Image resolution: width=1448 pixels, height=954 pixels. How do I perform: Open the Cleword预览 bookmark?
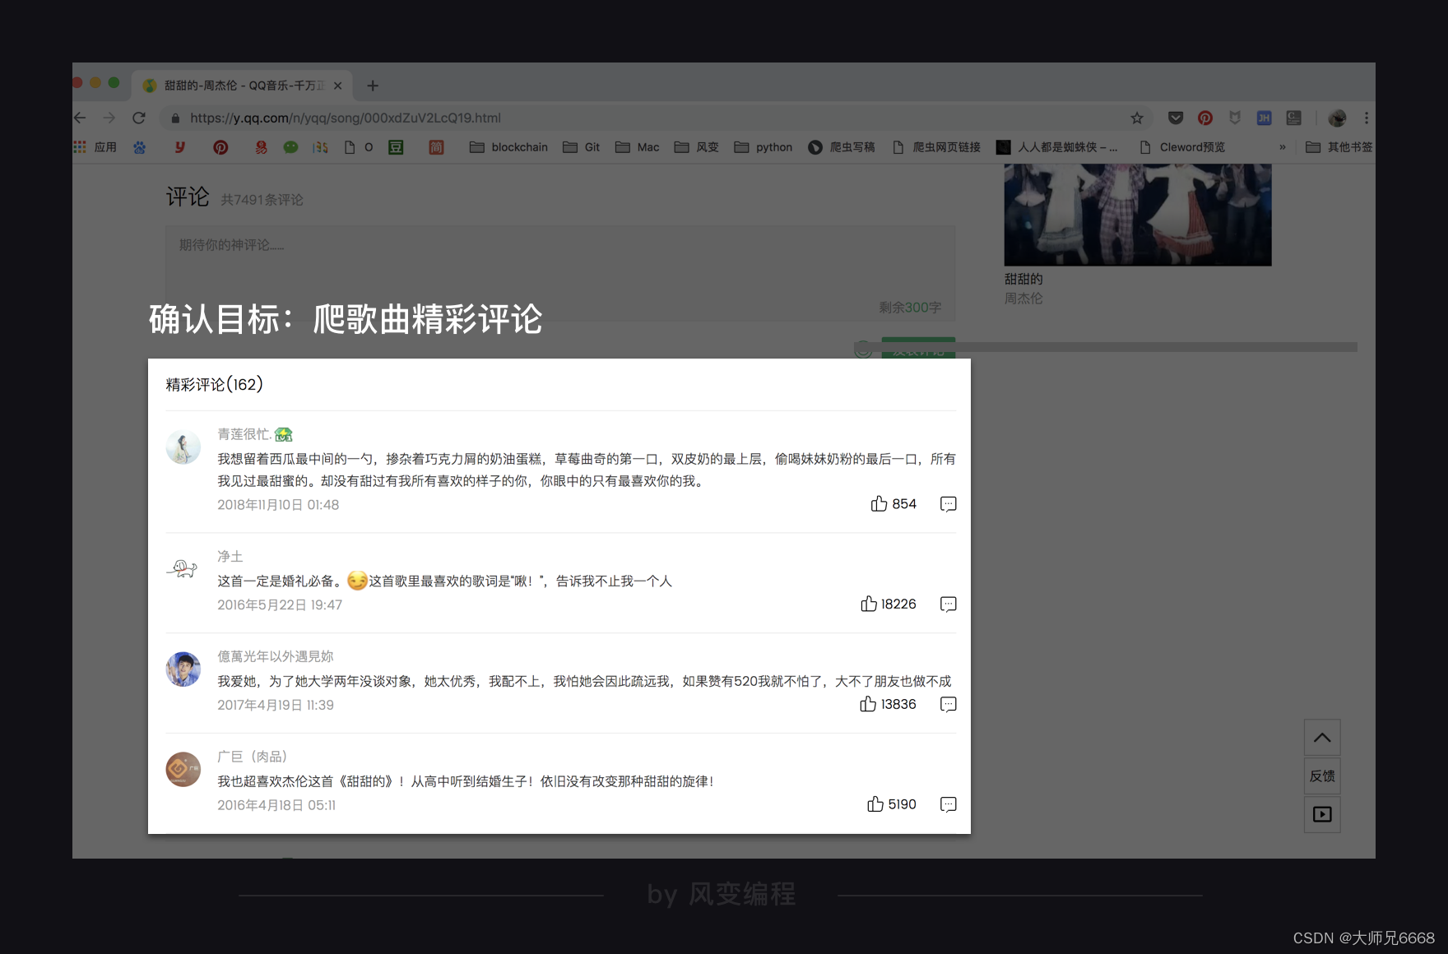pos(1182,147)
